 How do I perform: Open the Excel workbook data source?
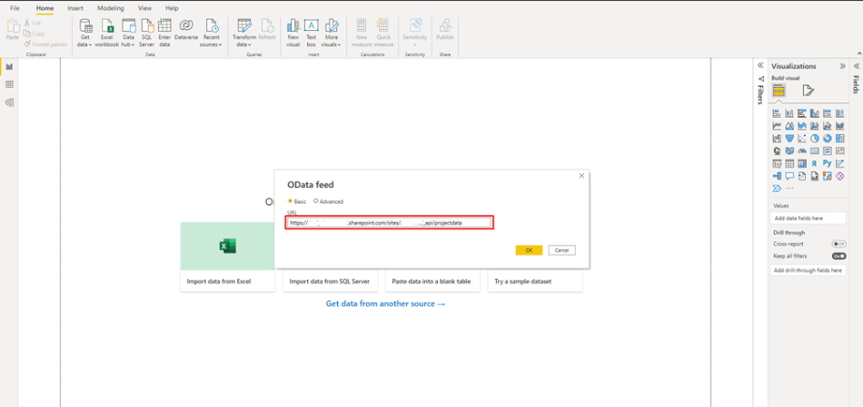tap(107, 32)
